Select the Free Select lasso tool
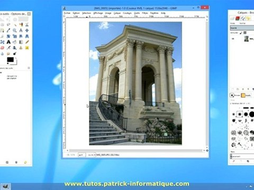Image resolution: width=254 pixels, height=190 pixels. [8, 25]
